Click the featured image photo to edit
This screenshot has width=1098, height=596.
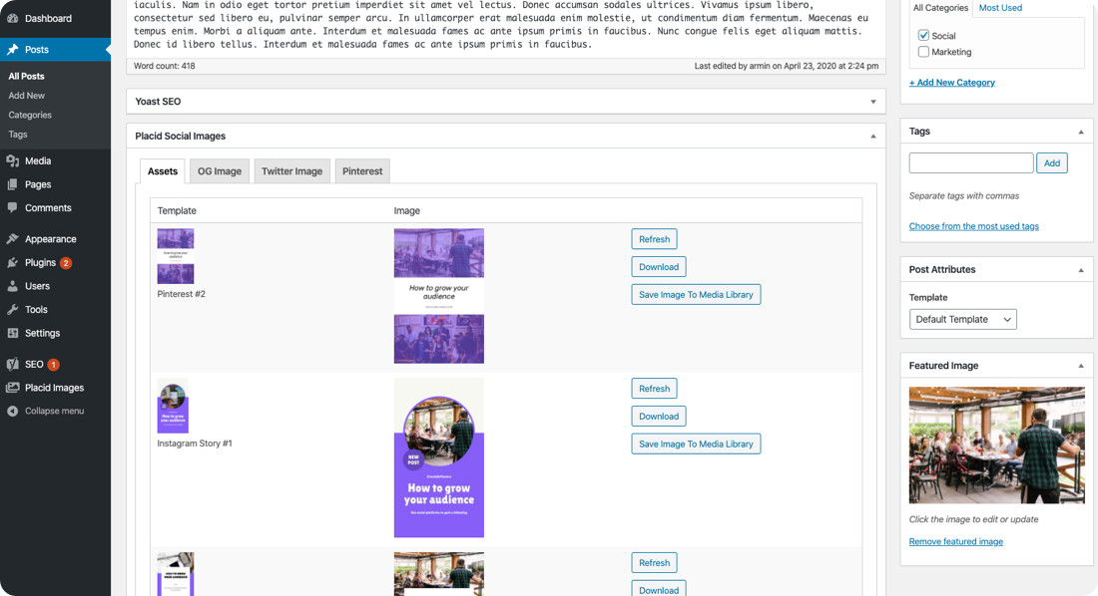pyautogui.click(x=996, y=446)
